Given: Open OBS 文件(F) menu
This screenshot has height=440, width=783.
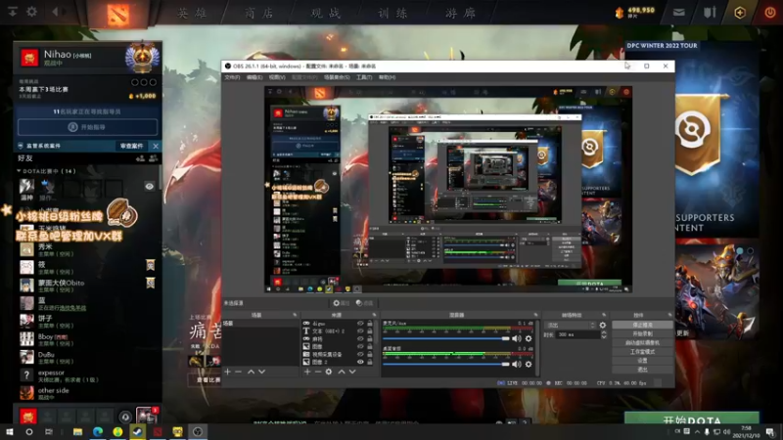Looking at the screenshot, I should (x=232, y=77).
